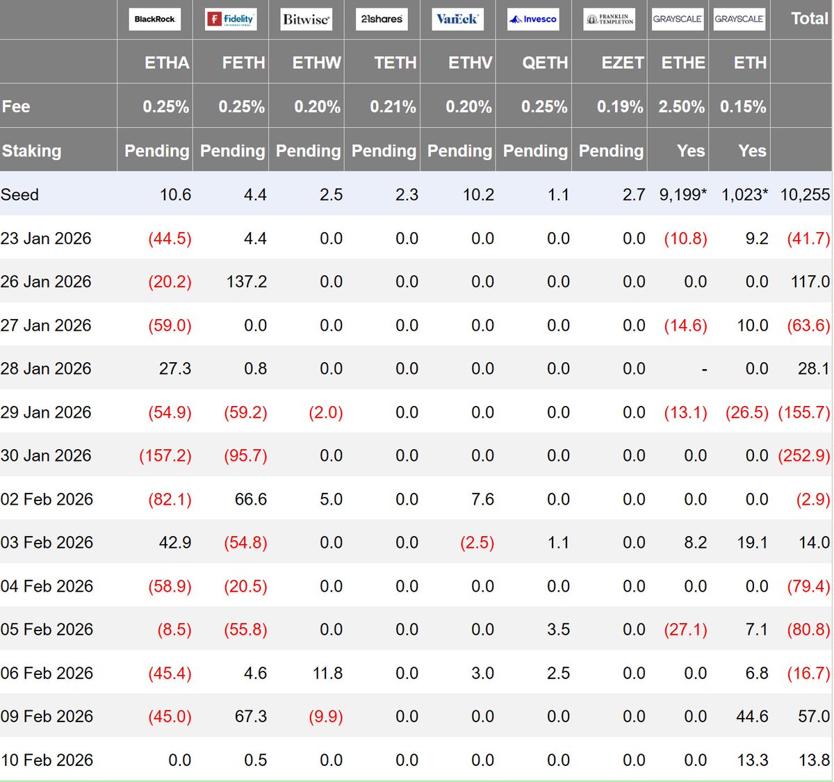Click the 04 Feb 2026 date
834x782 pixels.
(47, 586)
